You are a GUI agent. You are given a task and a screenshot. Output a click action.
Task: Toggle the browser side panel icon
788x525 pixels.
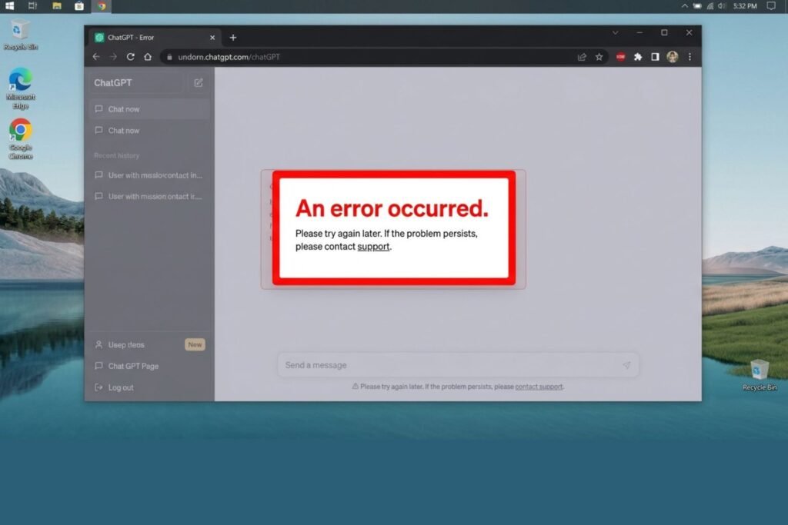click(x=655, y=57)
